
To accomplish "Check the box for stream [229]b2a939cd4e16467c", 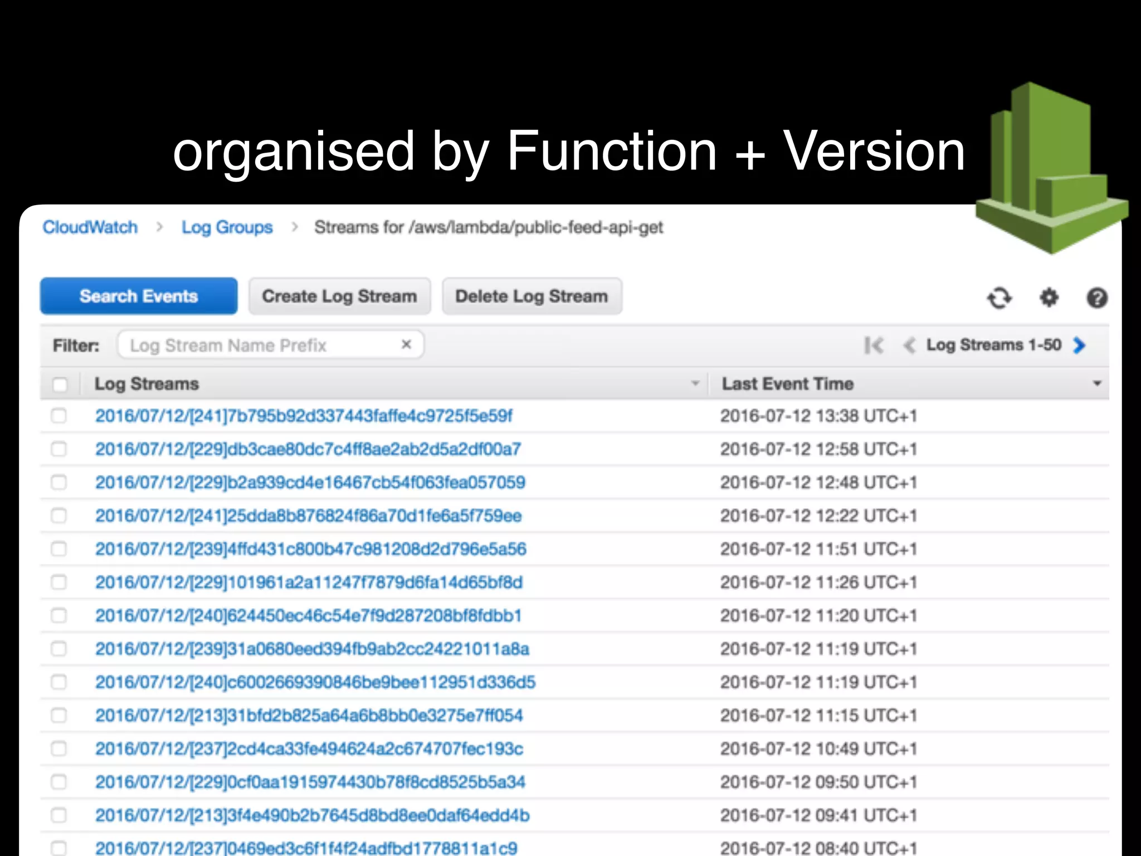I will click(x=59, y=482).
